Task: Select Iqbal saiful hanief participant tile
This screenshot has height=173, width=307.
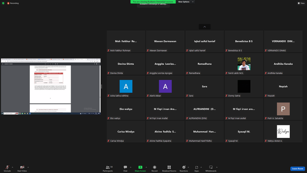Action: [205, 41]
